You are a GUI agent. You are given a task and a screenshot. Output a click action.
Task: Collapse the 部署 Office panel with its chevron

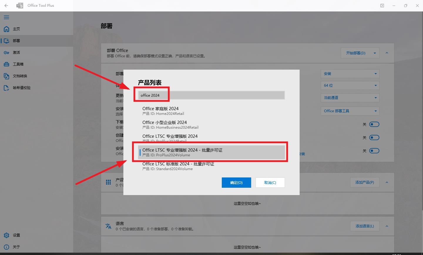pos(387,53)
